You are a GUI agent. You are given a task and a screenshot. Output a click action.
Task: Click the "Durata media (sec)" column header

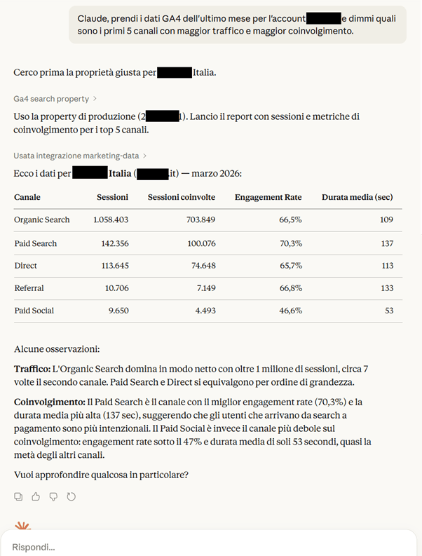357,198
